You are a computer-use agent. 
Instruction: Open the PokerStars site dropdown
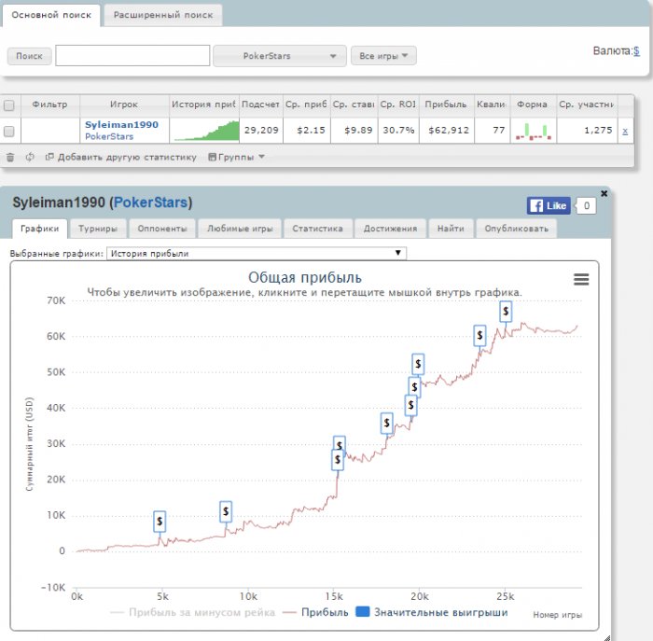pyautogui.click(x=279, y=56)
